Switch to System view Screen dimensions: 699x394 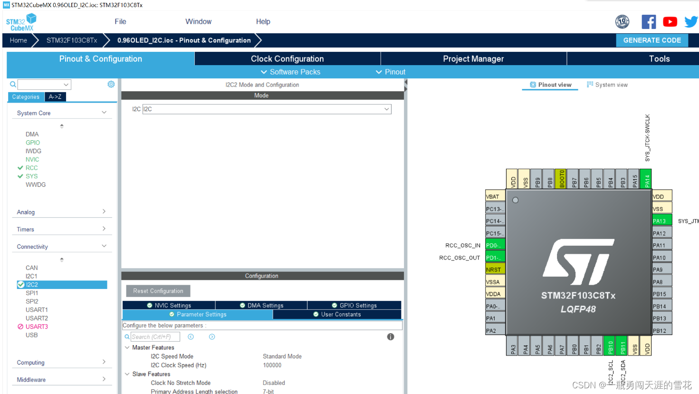point(607,85)
